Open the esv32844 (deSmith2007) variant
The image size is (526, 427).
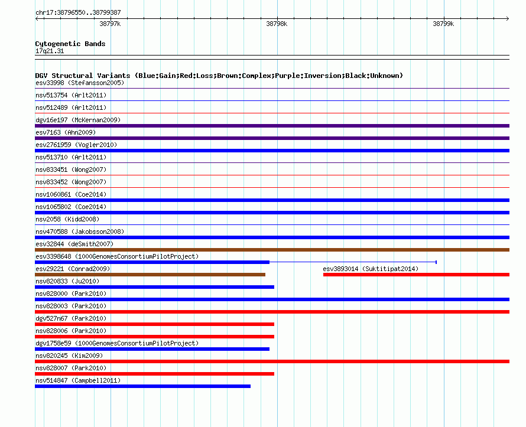point(74,244)
